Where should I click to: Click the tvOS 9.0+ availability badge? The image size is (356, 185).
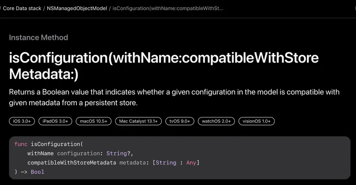[180, 121]
